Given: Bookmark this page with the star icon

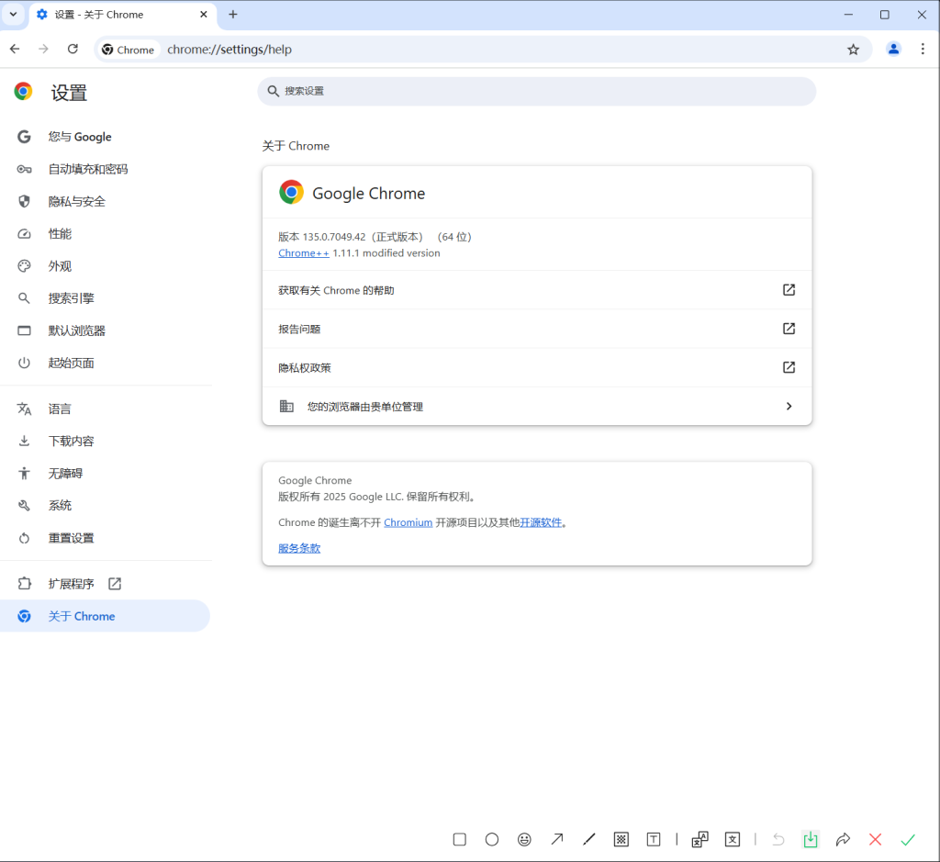Looking at the screenshot, I should (853, 50).
